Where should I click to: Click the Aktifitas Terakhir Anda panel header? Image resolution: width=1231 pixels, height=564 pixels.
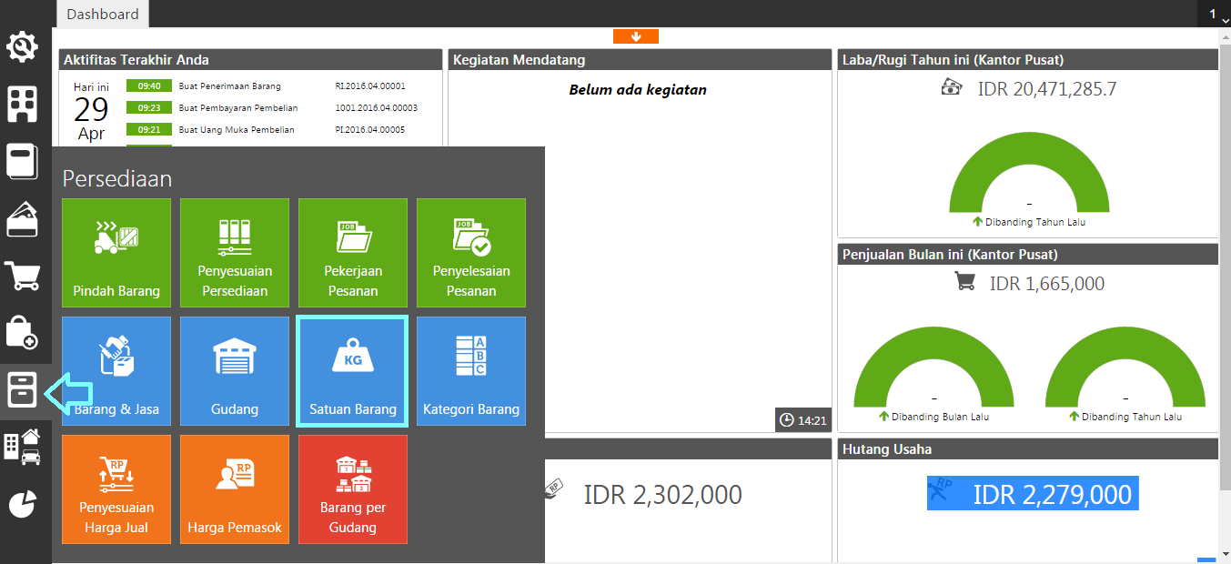[x=251, y=60]
